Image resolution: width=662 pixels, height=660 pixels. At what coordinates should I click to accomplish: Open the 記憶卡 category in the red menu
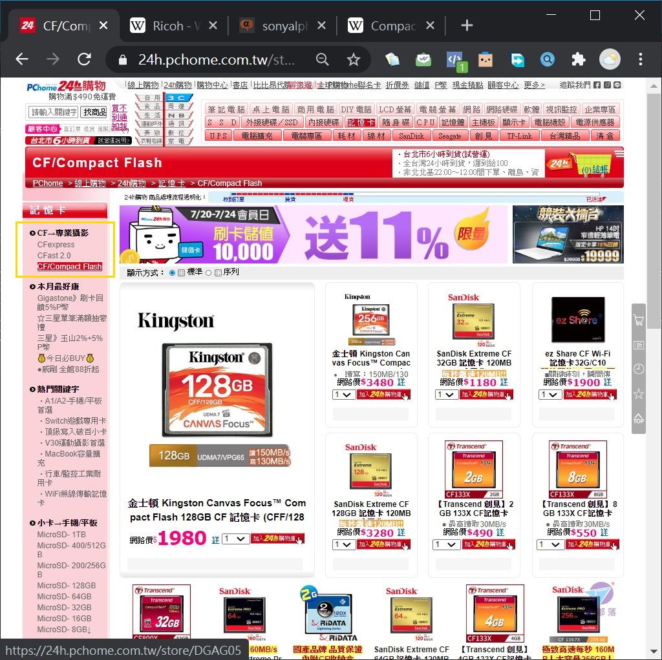pyautogui.click(x=361, y=122)
